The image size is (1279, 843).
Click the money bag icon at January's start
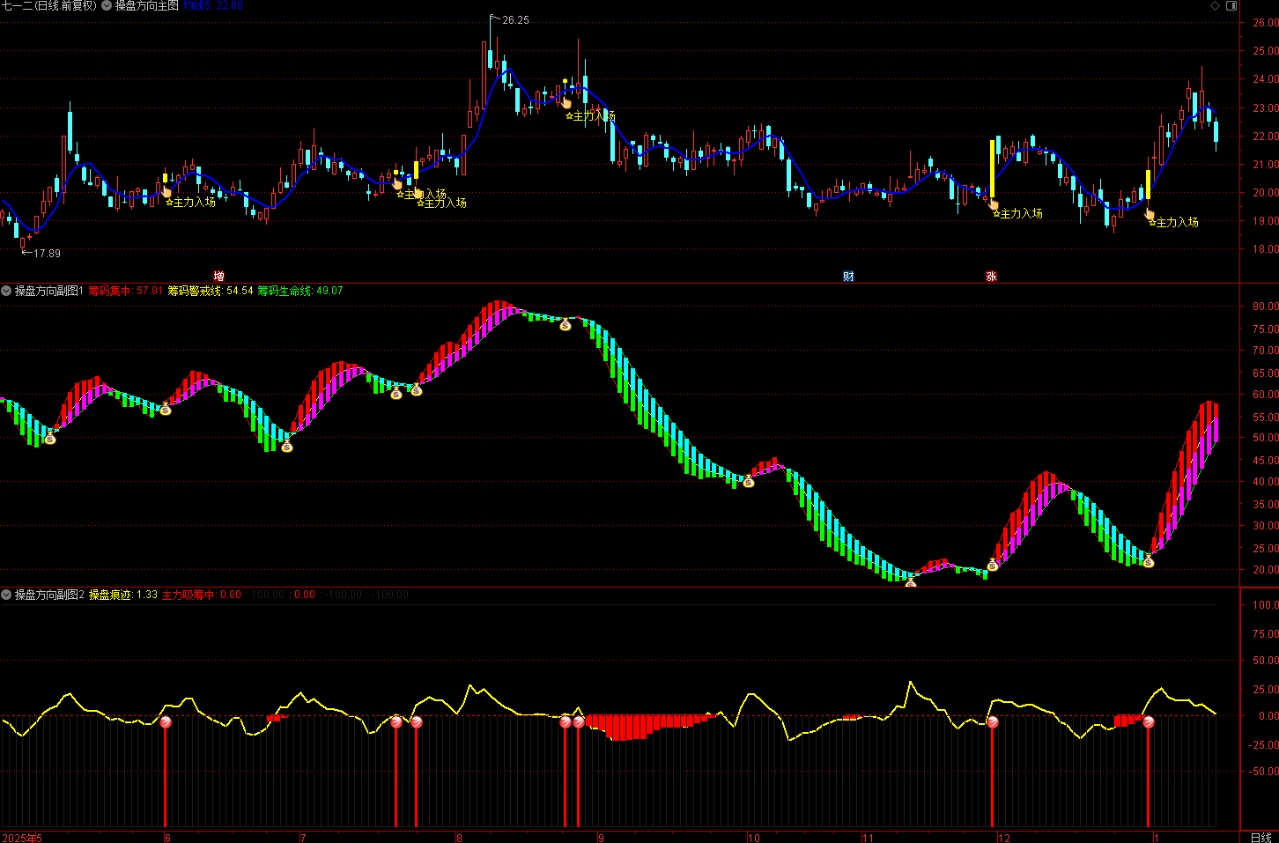pyautogui.click(x=1149, y=561)
